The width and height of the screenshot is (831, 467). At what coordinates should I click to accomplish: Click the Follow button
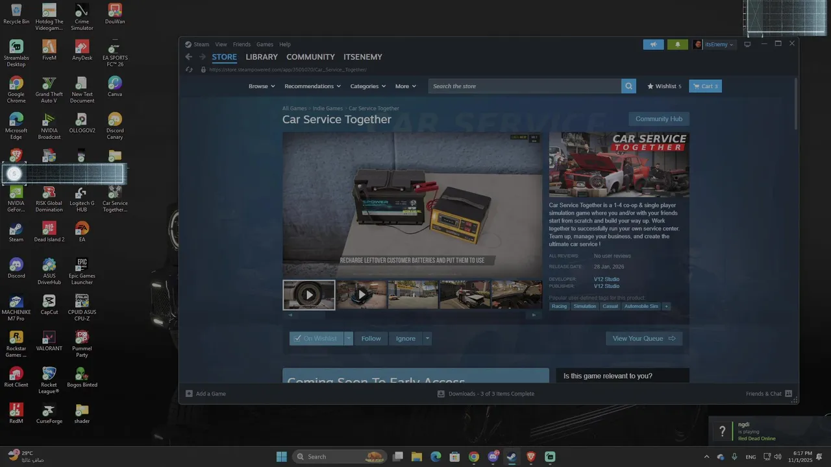(371, 339)
